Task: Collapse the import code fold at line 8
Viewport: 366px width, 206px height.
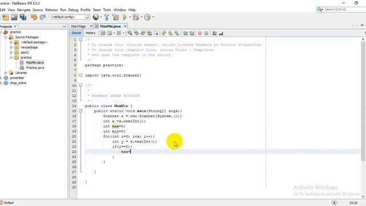Action: click(81, 75)
